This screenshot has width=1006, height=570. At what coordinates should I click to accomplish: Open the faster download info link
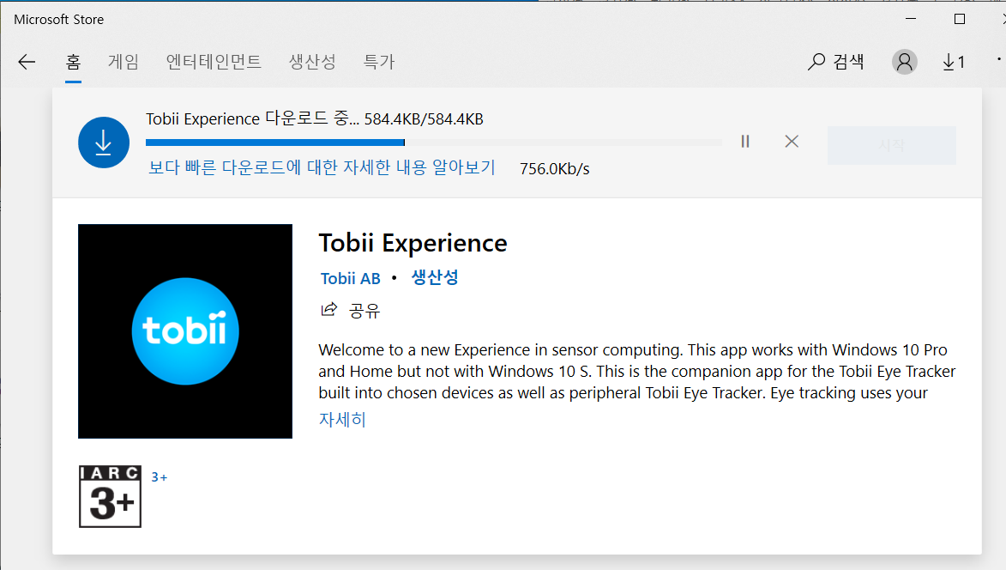coord(322,167)
